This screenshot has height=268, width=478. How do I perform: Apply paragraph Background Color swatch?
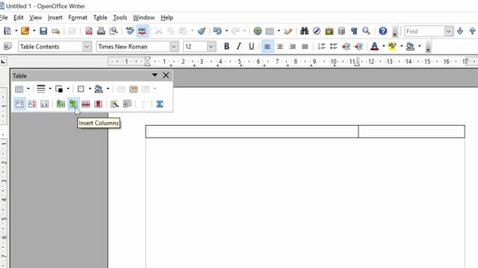point(410,46)
